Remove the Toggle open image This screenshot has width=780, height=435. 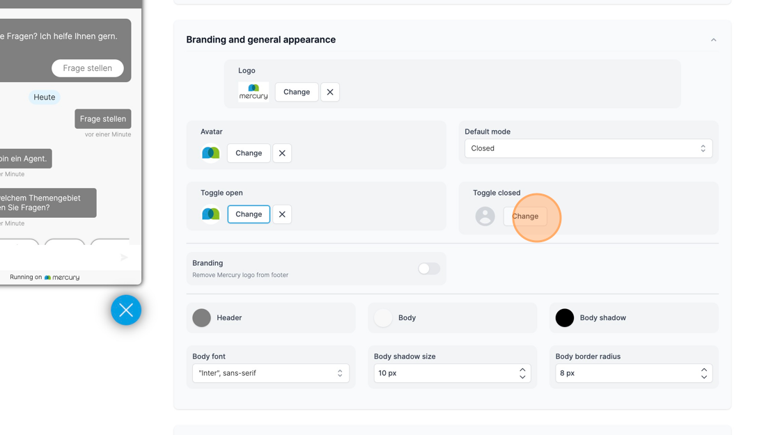[x=282, y=214]
